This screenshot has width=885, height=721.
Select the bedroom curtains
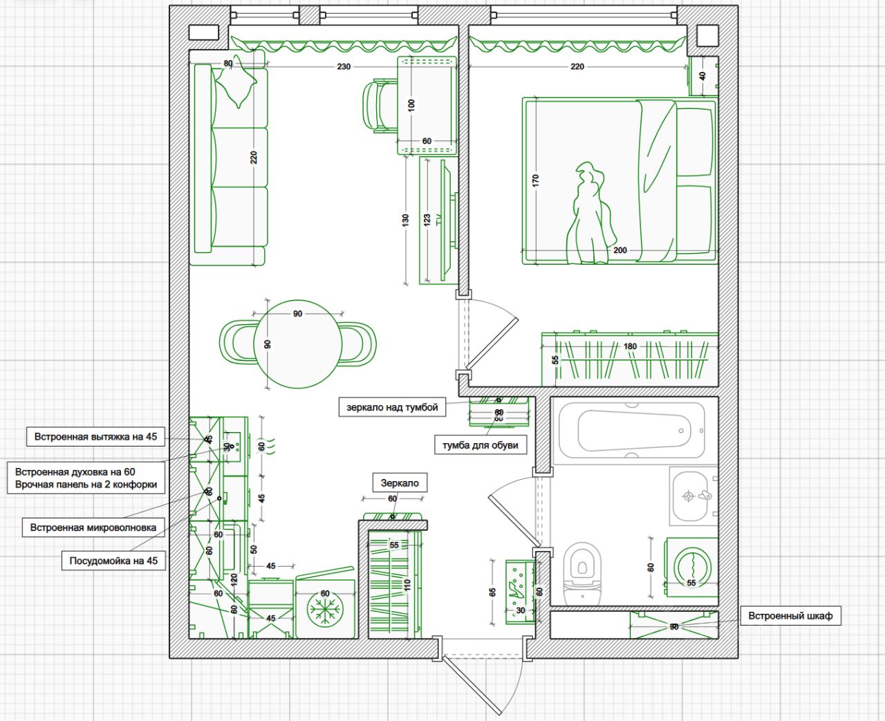[x=578, y=43]
